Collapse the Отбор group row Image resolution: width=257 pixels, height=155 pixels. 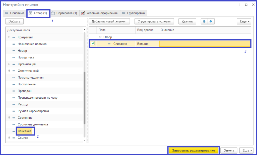coord(100,37)
